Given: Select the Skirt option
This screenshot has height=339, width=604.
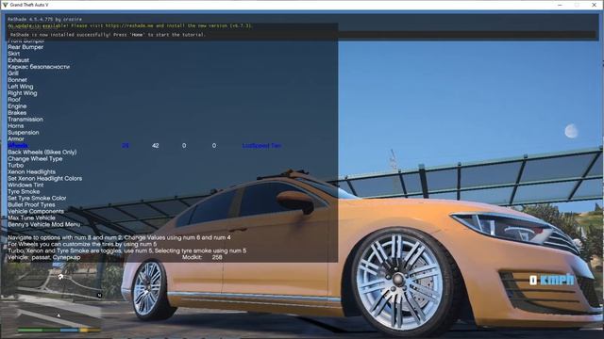Looking at the screenshot, I should (13, 54).
